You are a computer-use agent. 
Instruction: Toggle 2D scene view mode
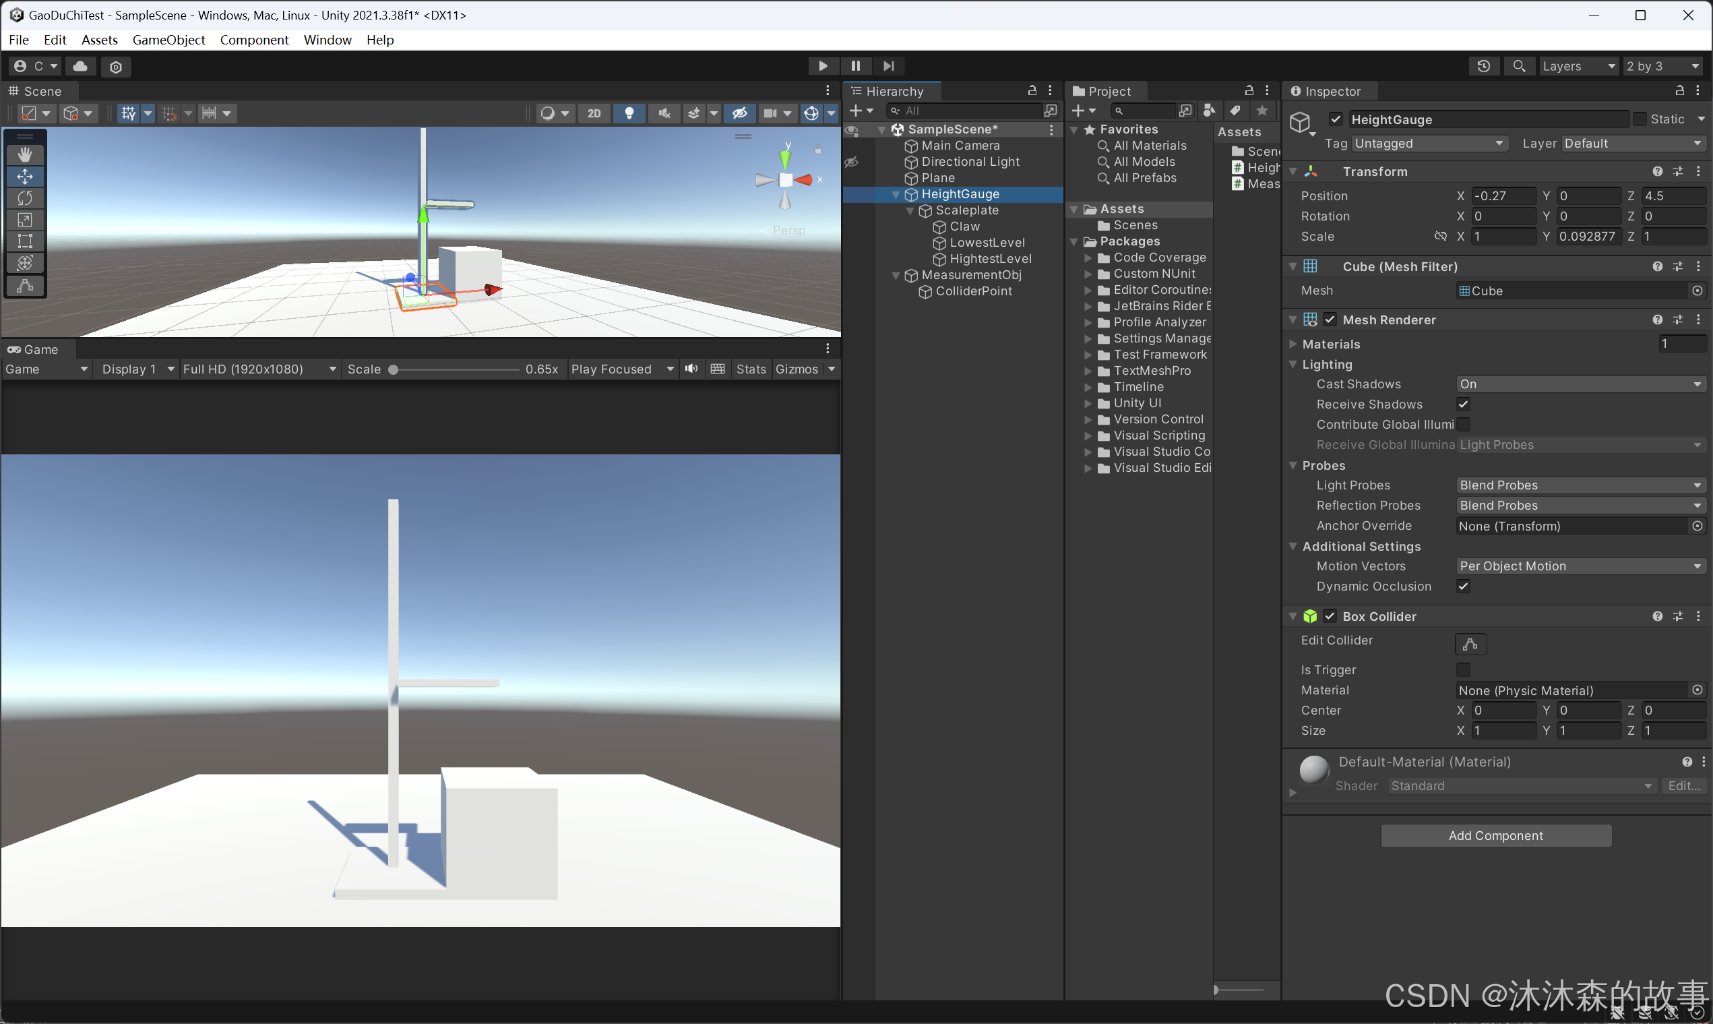(x=594, y=113)
